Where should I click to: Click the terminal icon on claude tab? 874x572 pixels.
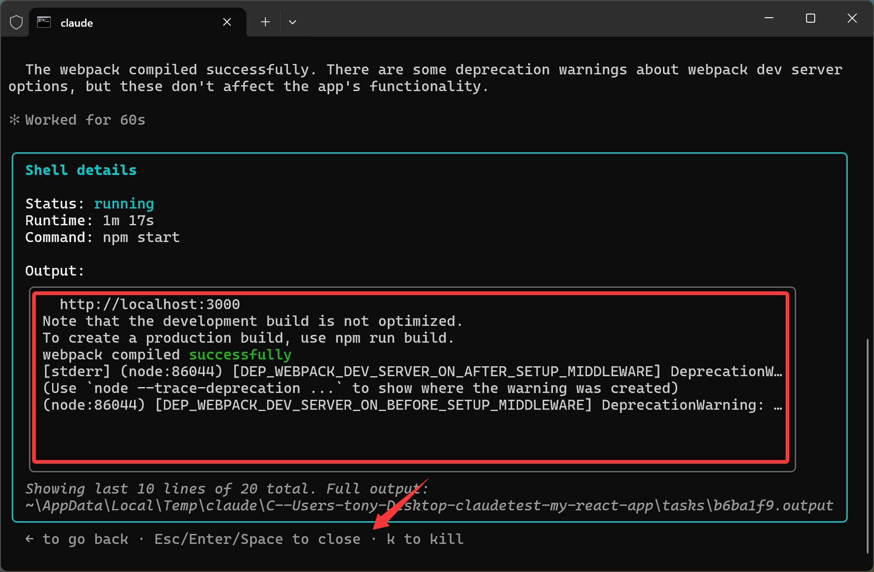44,22
